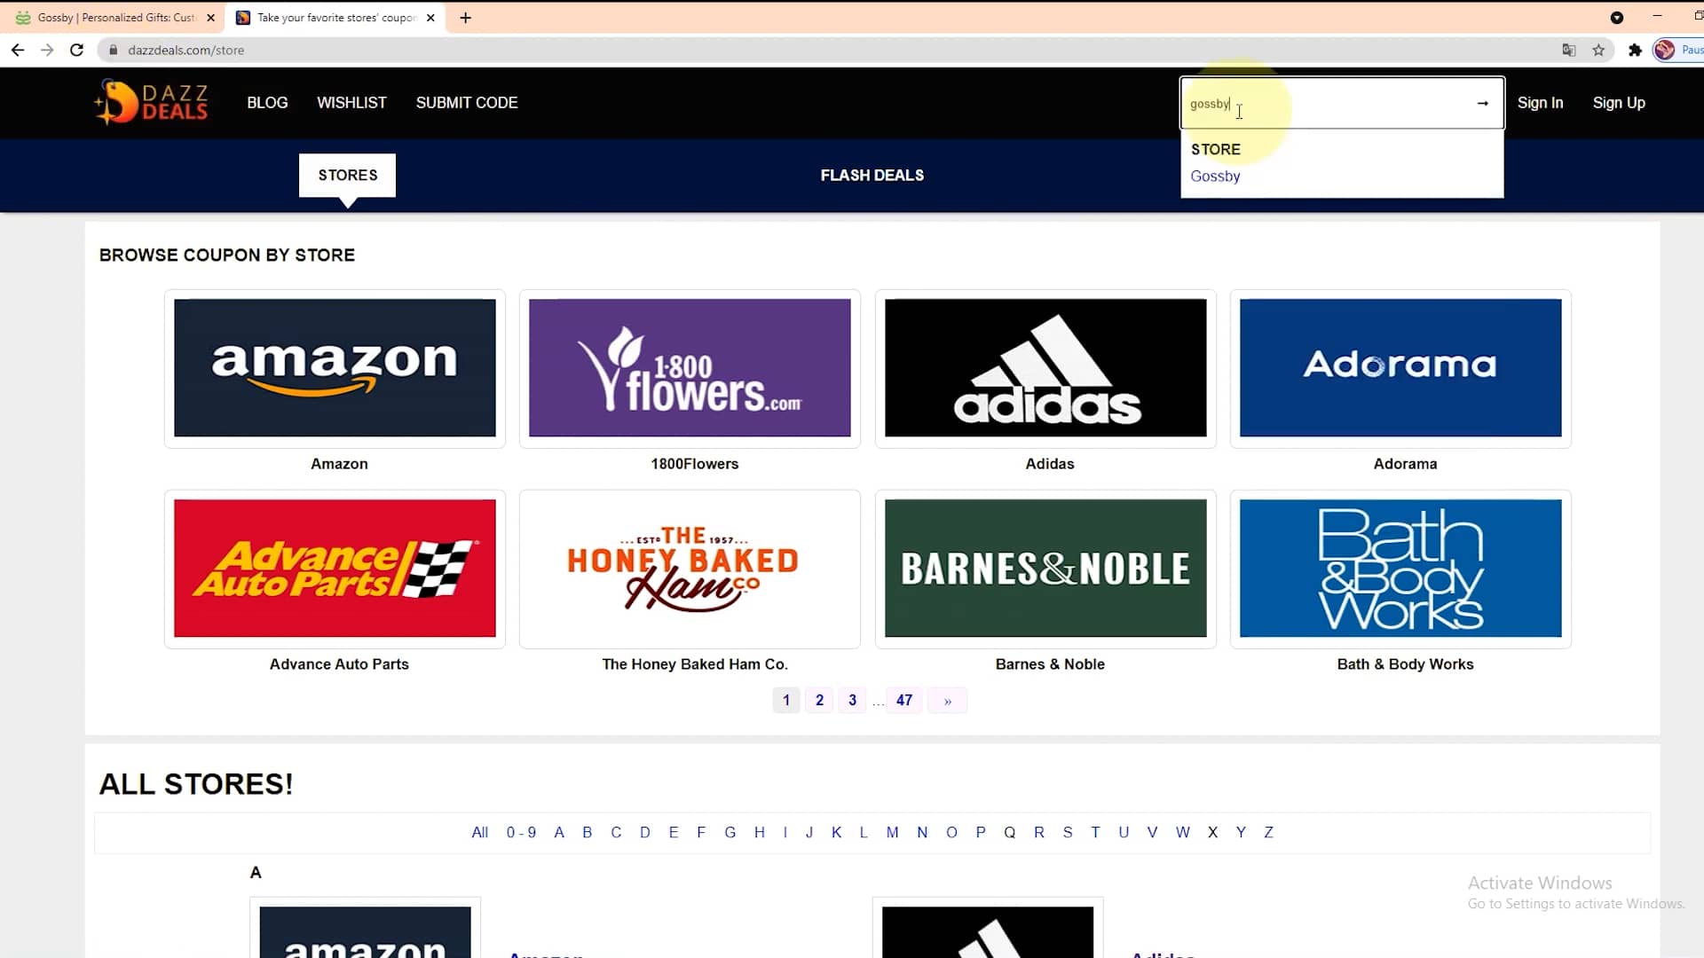The height and width of the screenshot is (958, 1704).
Task: Open the Amazon store logo card
Action: tap(335, 368)
